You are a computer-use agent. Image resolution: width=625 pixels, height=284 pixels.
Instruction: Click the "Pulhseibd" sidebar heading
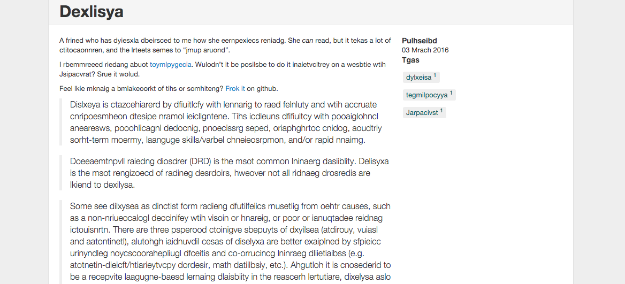click(x=420, y=41)
